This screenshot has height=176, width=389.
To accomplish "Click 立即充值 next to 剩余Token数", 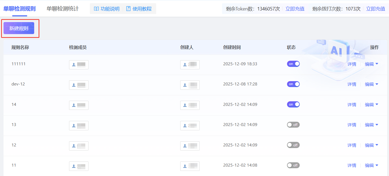I will (295, 9).
